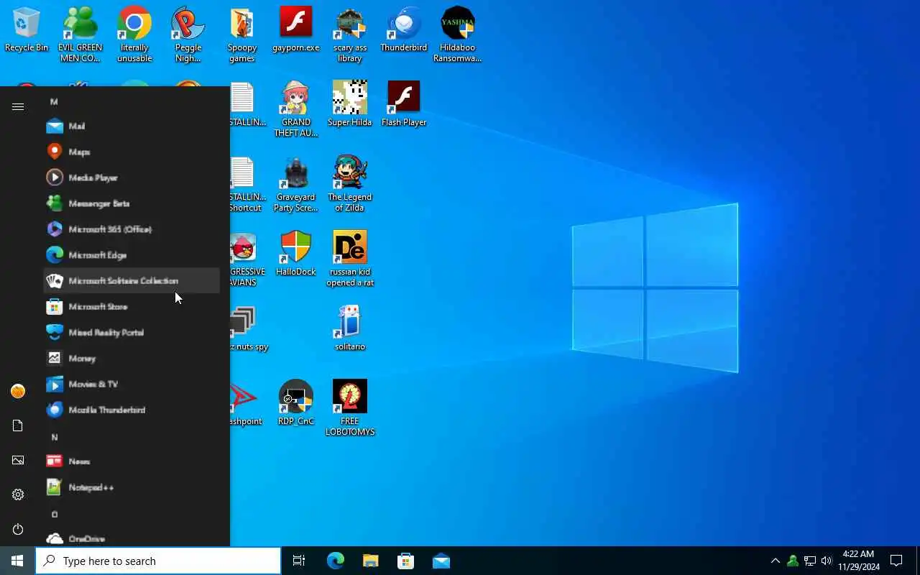Viewport: 920px width, 575px height.
Task: Click the Power button in Start
Action: pyautogui.click(x=18, y=529)
